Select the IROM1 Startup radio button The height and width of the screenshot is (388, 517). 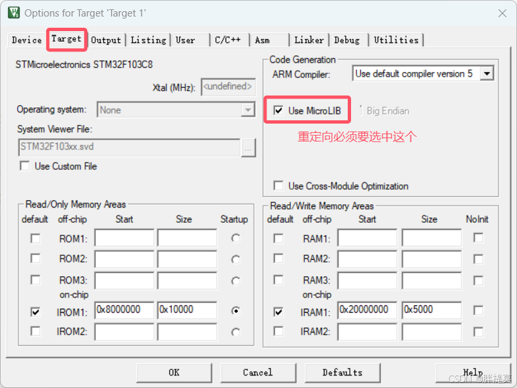tap(235, 311)
